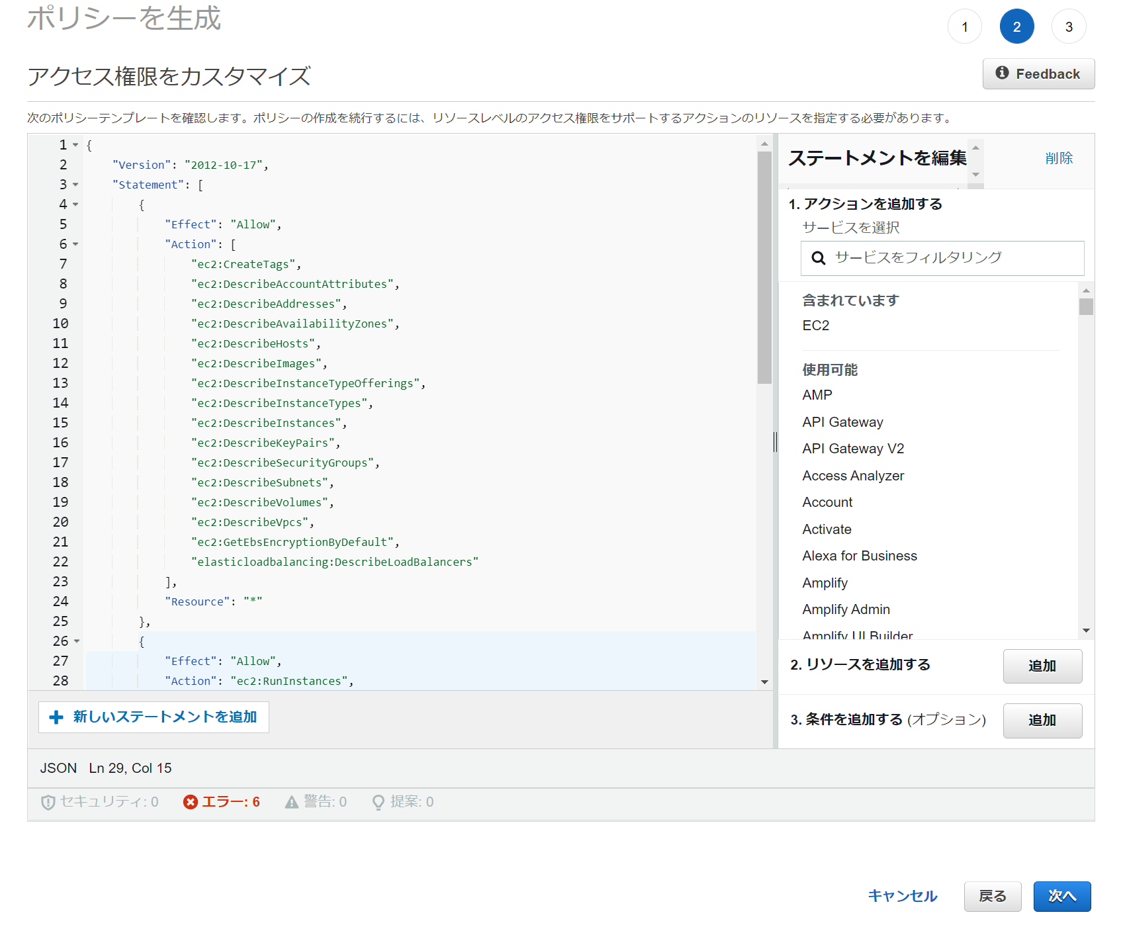Click "ec2:DescribeVpcs" code line

pos(253,522)
